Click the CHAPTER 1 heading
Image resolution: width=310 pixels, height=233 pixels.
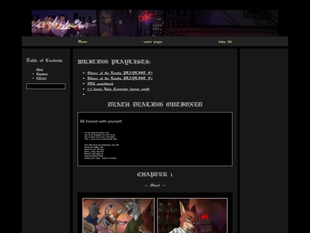155,174
